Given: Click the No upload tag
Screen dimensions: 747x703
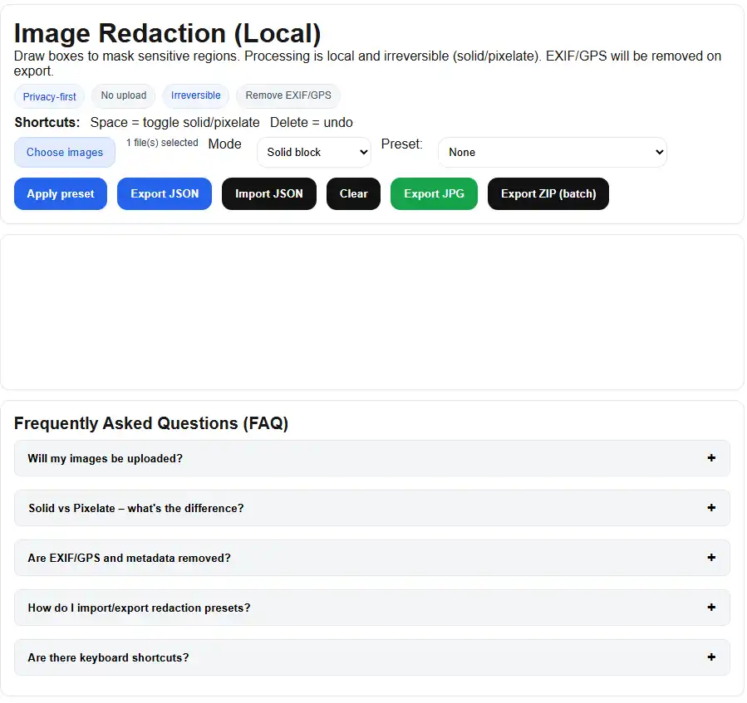Looking at the screenshot, I should (123, 95).
